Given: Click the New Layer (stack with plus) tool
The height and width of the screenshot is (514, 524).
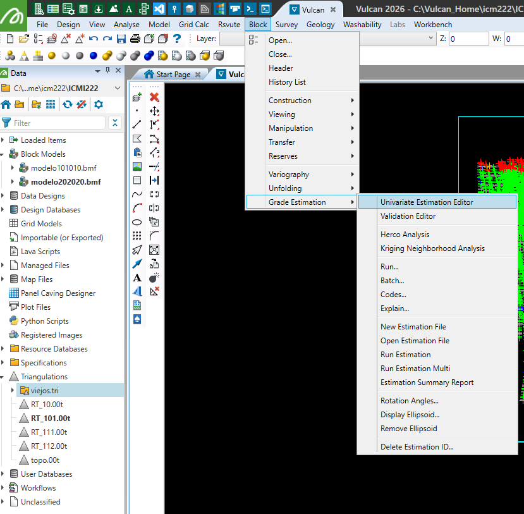Looking at the screenshot, I should [137, 97].
